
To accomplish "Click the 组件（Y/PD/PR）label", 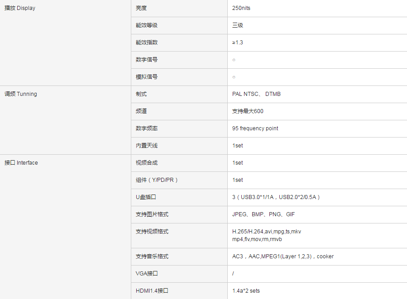I will pyautogui.click(x=157, y=180).
